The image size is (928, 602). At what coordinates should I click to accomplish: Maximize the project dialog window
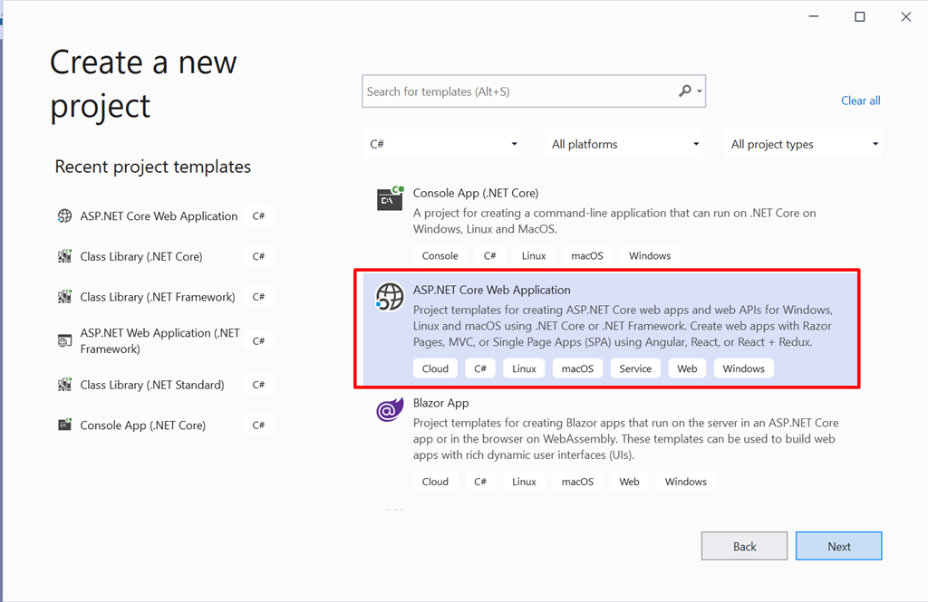click(x=860, y=16)
